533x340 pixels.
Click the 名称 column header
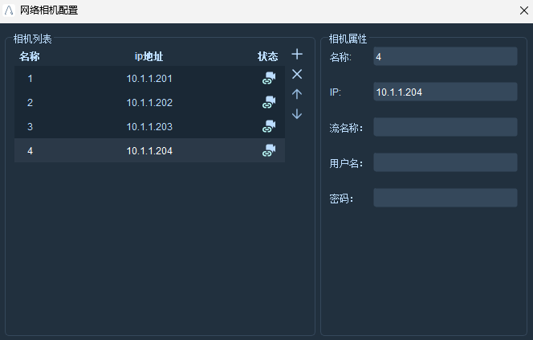30,56
